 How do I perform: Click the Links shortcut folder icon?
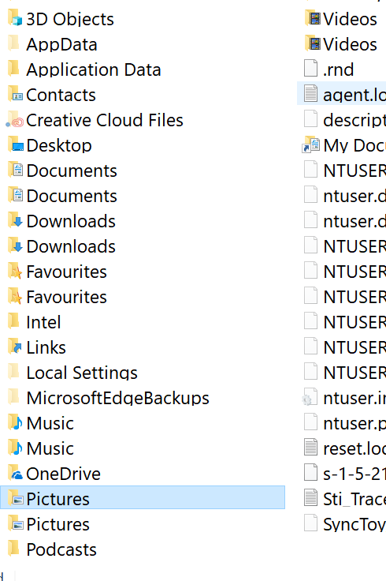pos(15,347)
